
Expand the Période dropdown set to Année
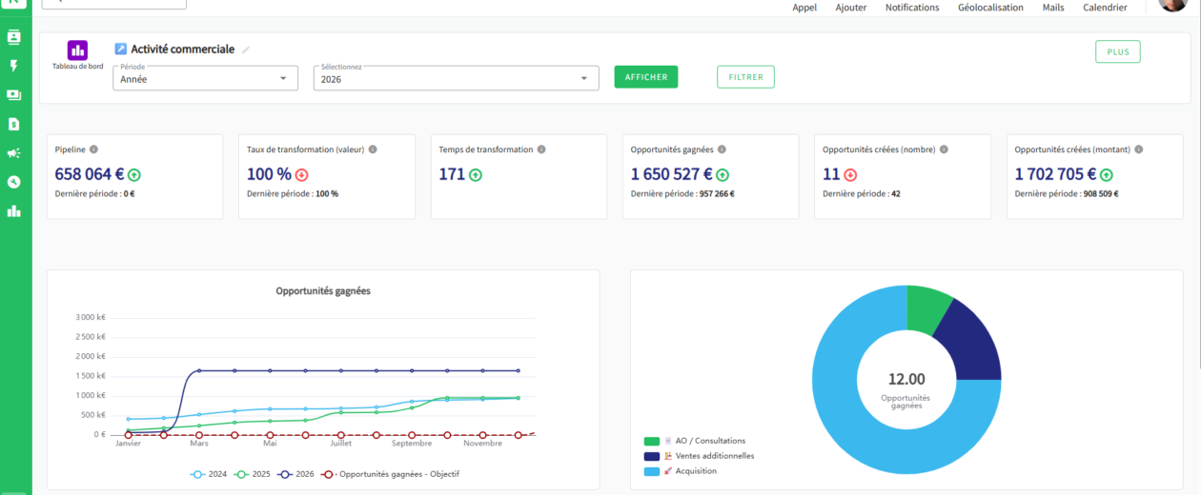(205, 78)
